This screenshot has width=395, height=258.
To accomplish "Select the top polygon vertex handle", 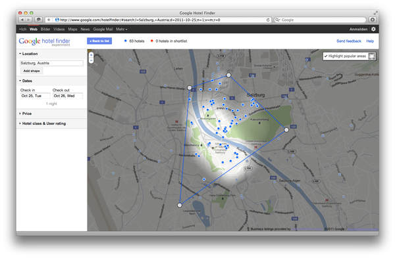I will 228,75.
